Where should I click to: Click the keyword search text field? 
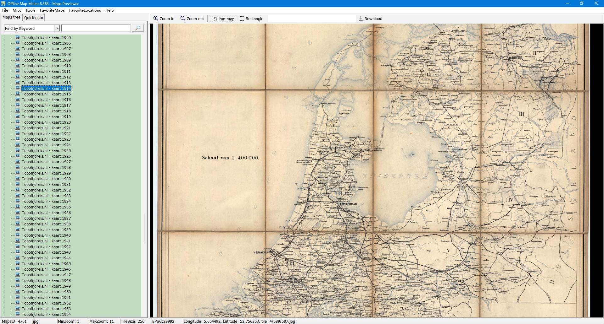click(x=96, y=28)
